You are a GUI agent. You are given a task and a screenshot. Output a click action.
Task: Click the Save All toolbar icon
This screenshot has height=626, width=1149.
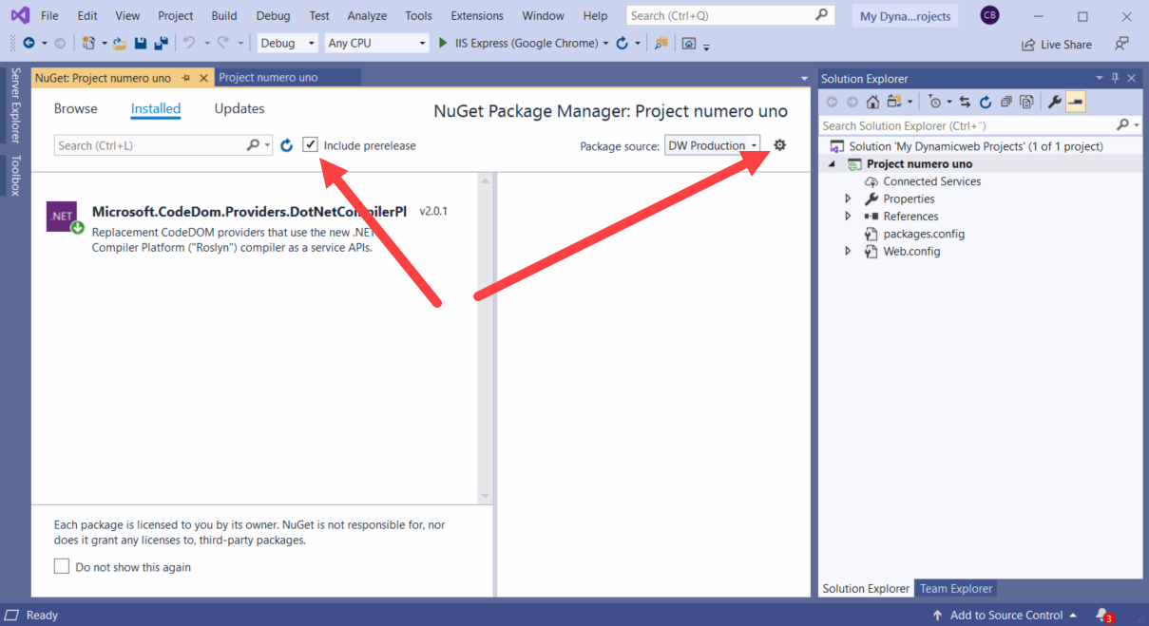point(160,43)
